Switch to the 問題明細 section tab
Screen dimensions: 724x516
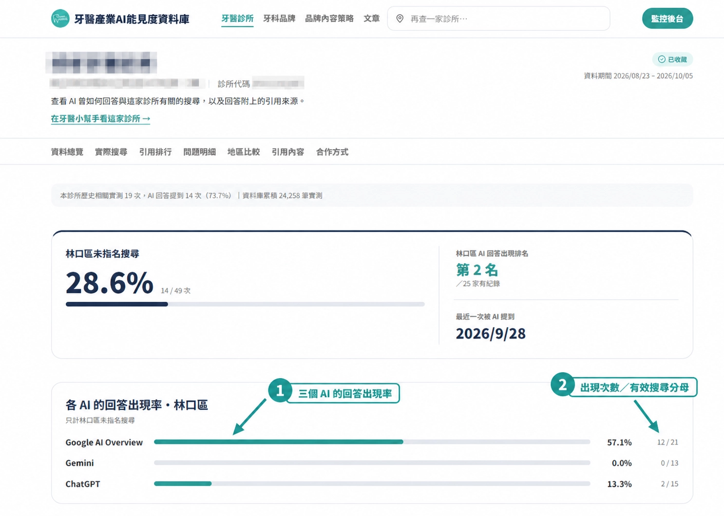(x=200, y=152)
